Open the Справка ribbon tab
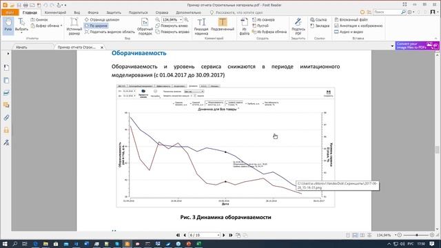The height and width of the screenshot is (248, 441). 162,12
